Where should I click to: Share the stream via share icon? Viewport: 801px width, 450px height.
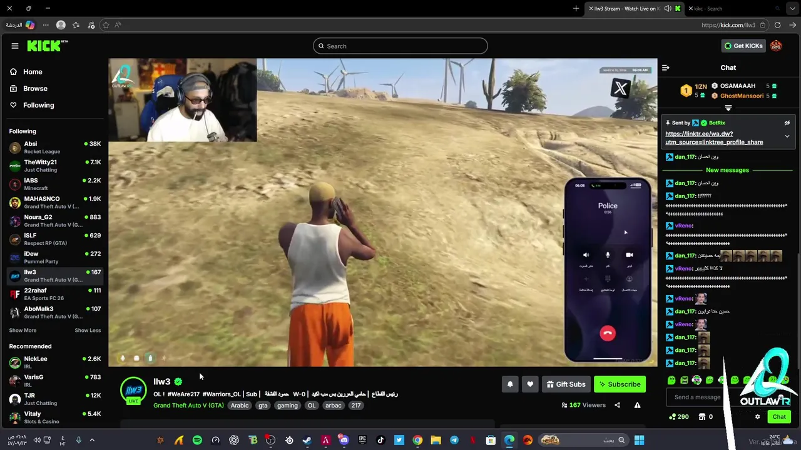pos(617,405)
